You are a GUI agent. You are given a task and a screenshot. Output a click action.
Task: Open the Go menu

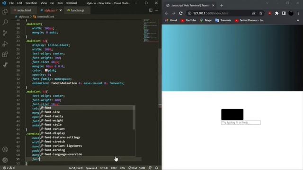52,3
